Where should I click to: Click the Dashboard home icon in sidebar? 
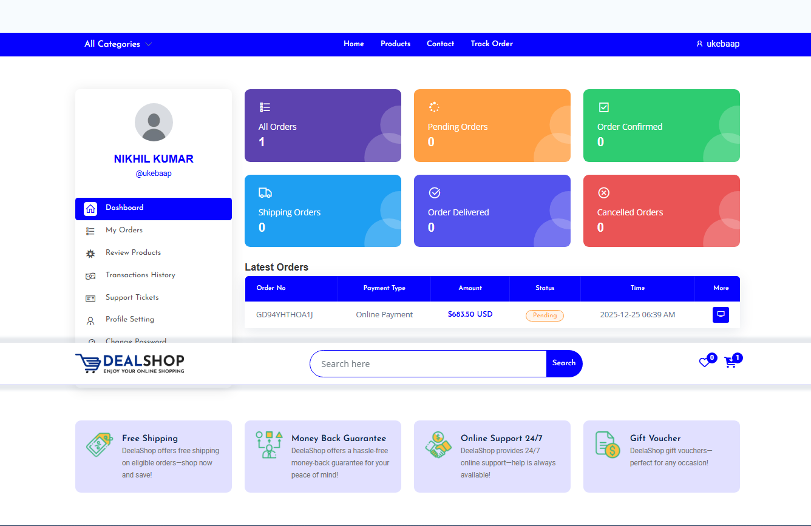pyautogui.click(x=90, y=209)
